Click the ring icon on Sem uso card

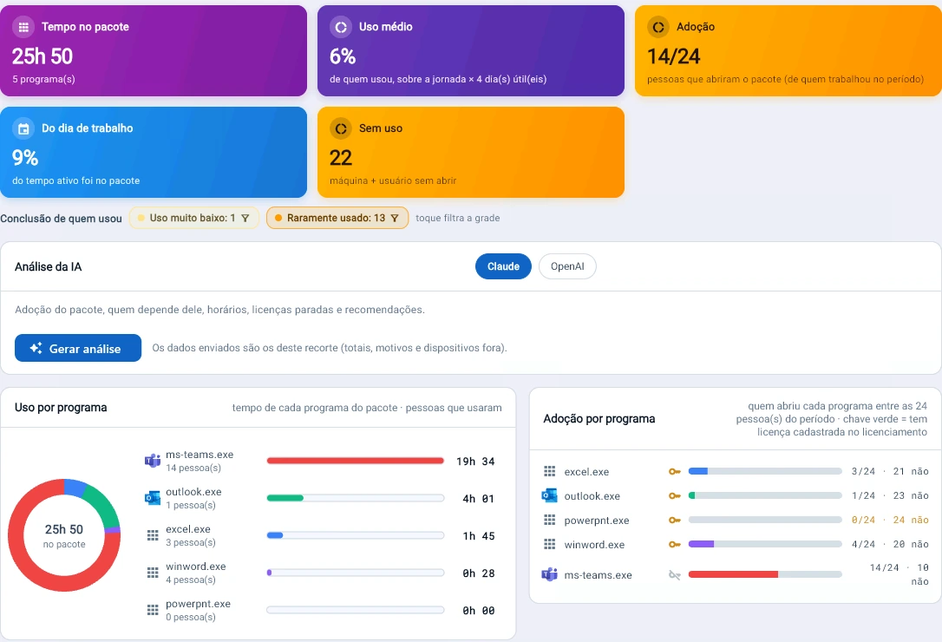point(341,128)
